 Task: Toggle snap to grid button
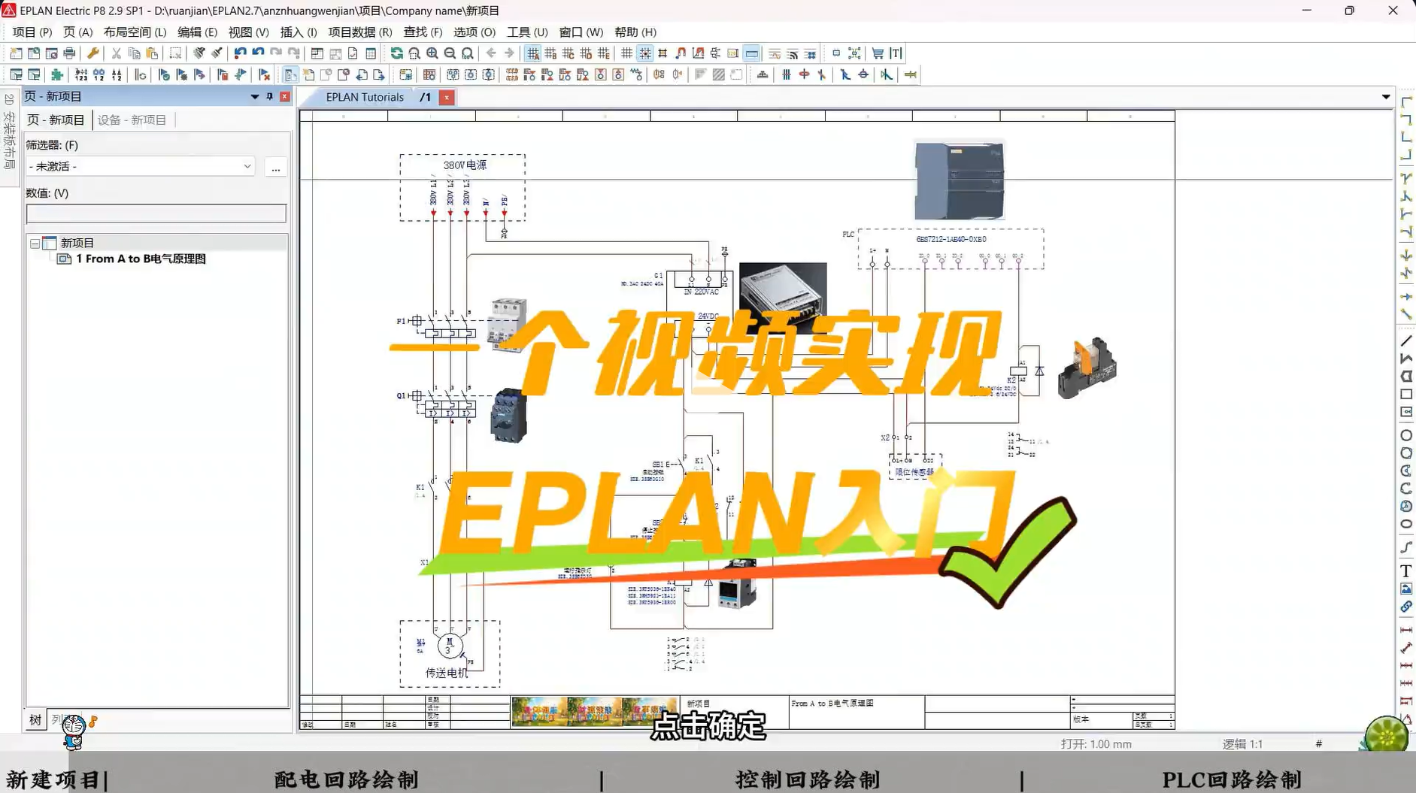pyautogui.click(x=645, y=53)
